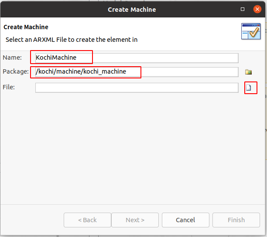Close the Create Machine dialog with orange X
Viewport: 267px width, 237px height.
point(257,9)
